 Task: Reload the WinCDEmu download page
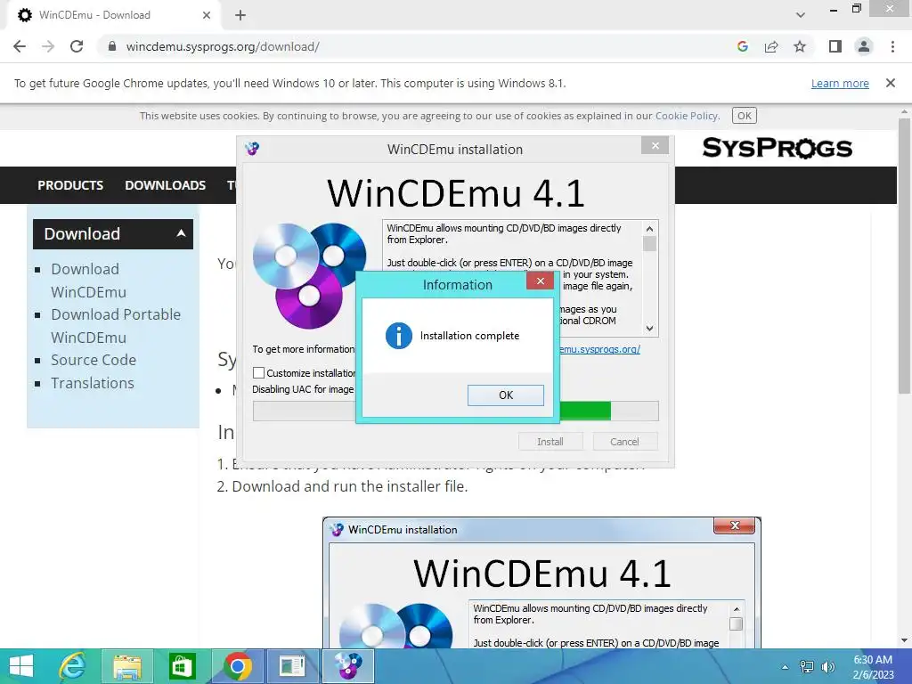click(x=77, y=46)
